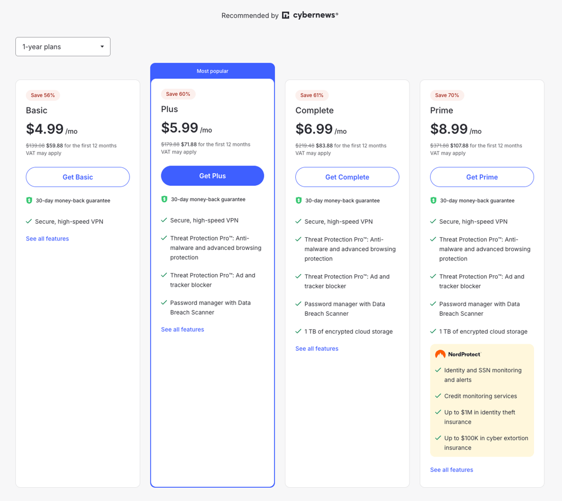Screen dimensions: 562x501
Task: Click checkmark beside Plus's Password manager feature
Action: pos(164,303)
